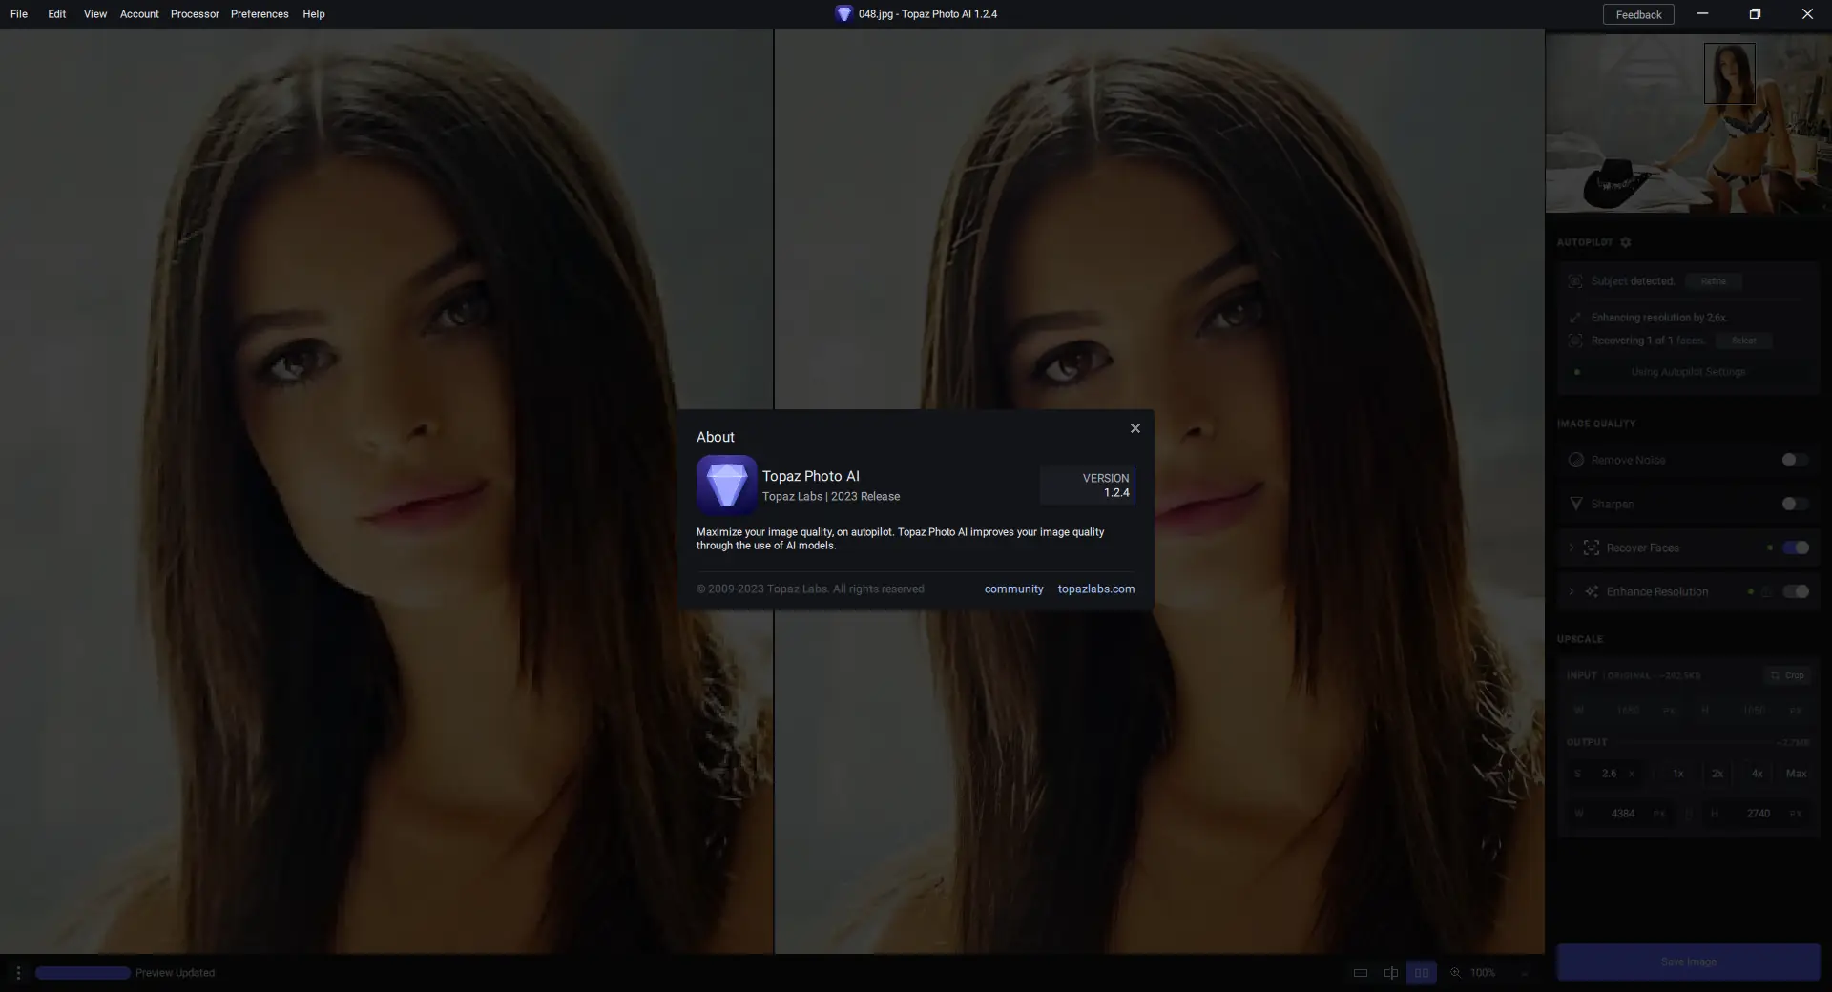Screen dimensions: 1832x992
Task: Enable the Sharpen toggle
Action: coord(1795,505)
